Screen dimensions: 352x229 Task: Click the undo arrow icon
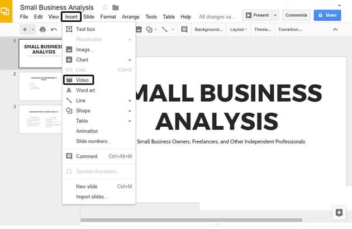(x=54, y=30)
